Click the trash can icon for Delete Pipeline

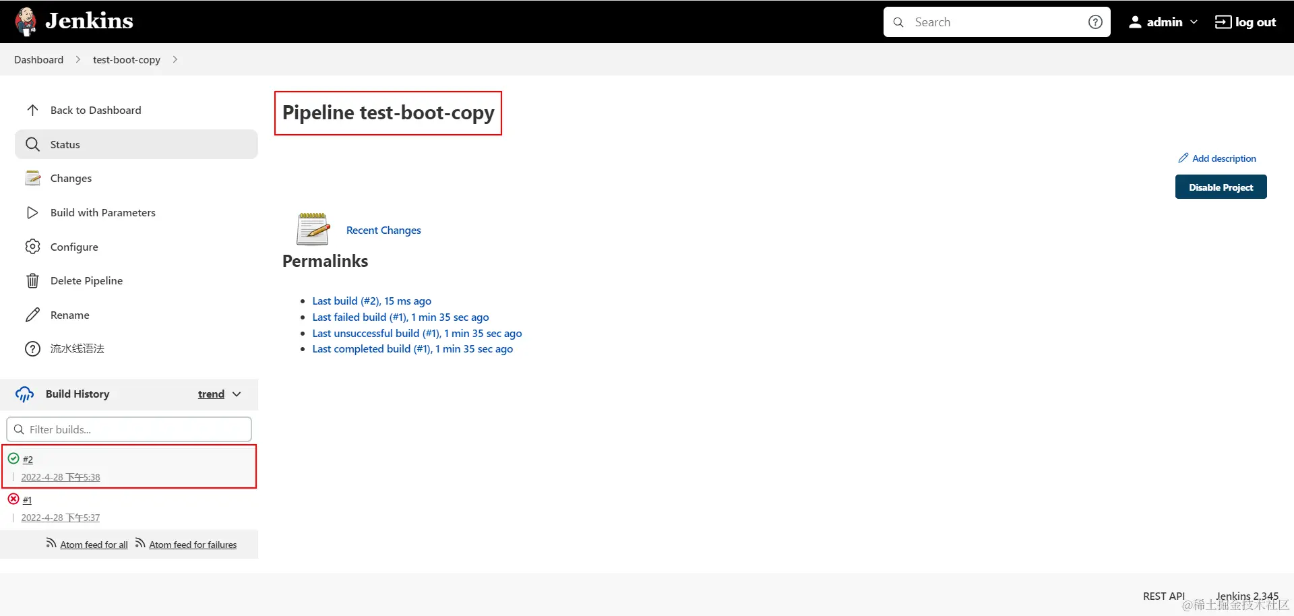tap(32, 280)
